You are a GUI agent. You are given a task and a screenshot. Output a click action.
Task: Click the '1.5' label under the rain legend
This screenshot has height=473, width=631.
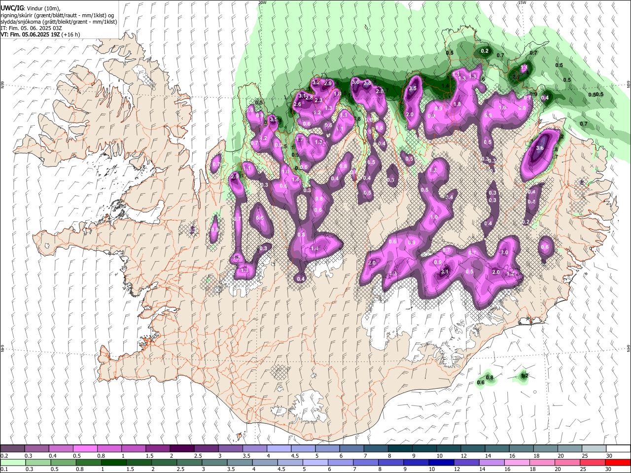pyautogui.click(x=130, y=469)
